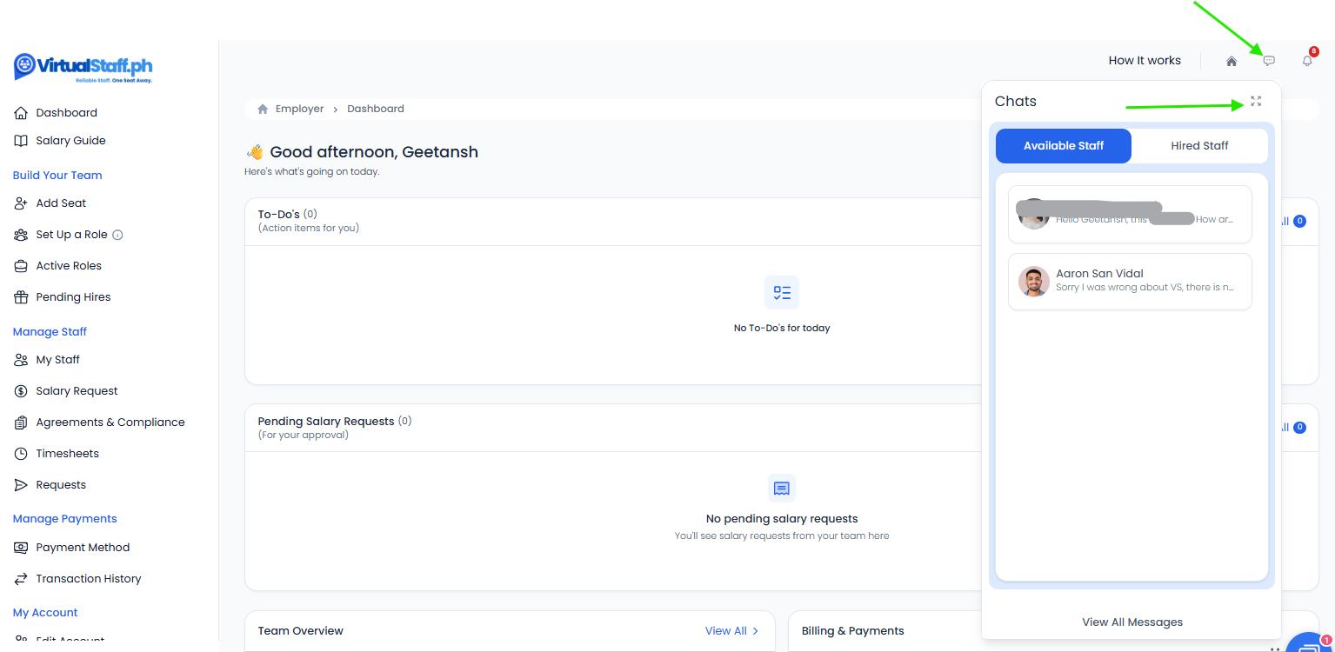
Task: Click the info icon beside Set Up a Role
Action: click(118, 235)
